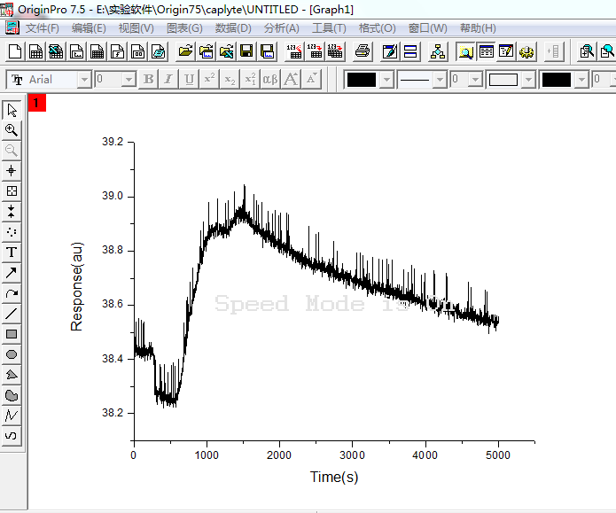Select the Polyline tool
The width and height of the screenshot is (616, 513).
(12, 416)
